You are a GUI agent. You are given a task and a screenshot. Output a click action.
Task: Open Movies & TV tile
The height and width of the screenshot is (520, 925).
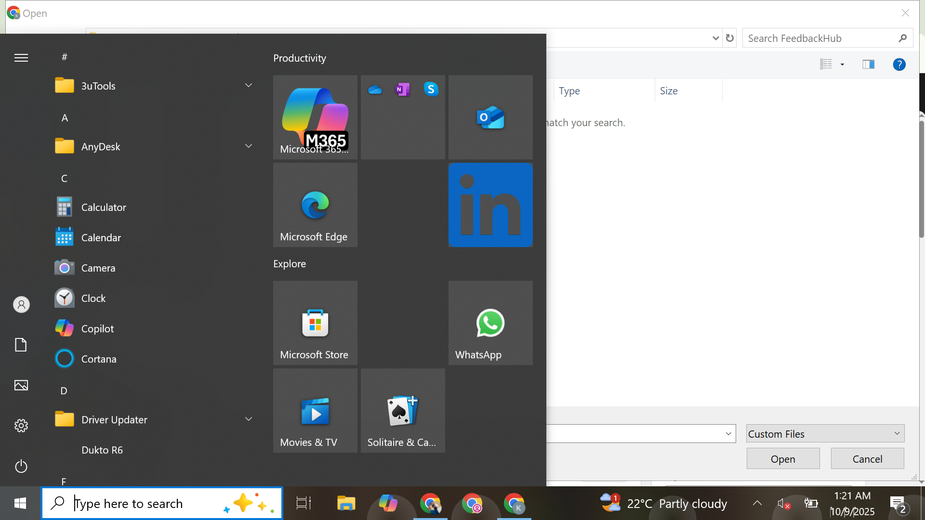(315, 410)
